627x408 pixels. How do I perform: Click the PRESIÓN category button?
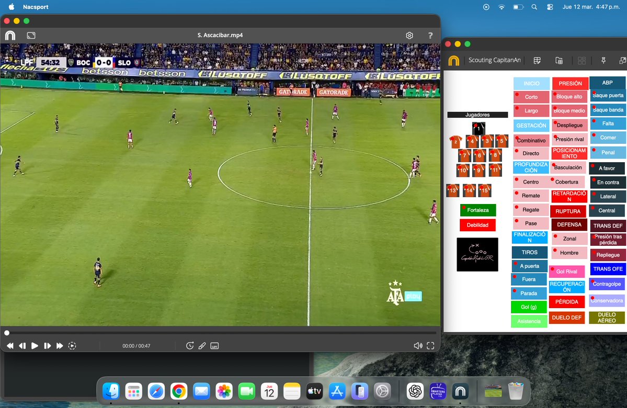point(570,83)
